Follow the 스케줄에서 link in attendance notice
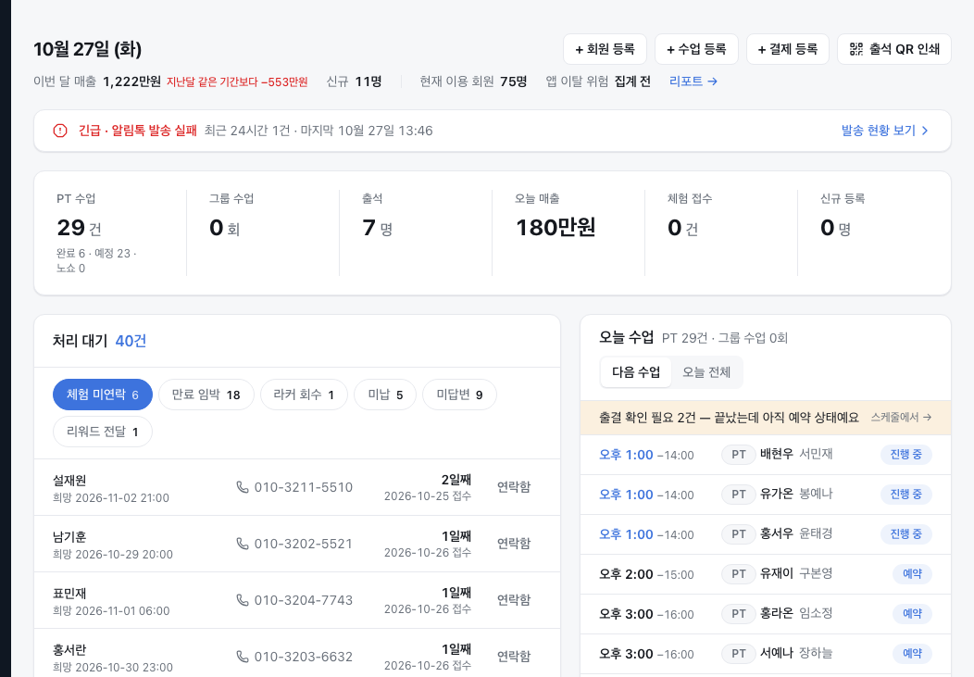The width and height of the screenshot is (974, 677). (x=902, y=418)
